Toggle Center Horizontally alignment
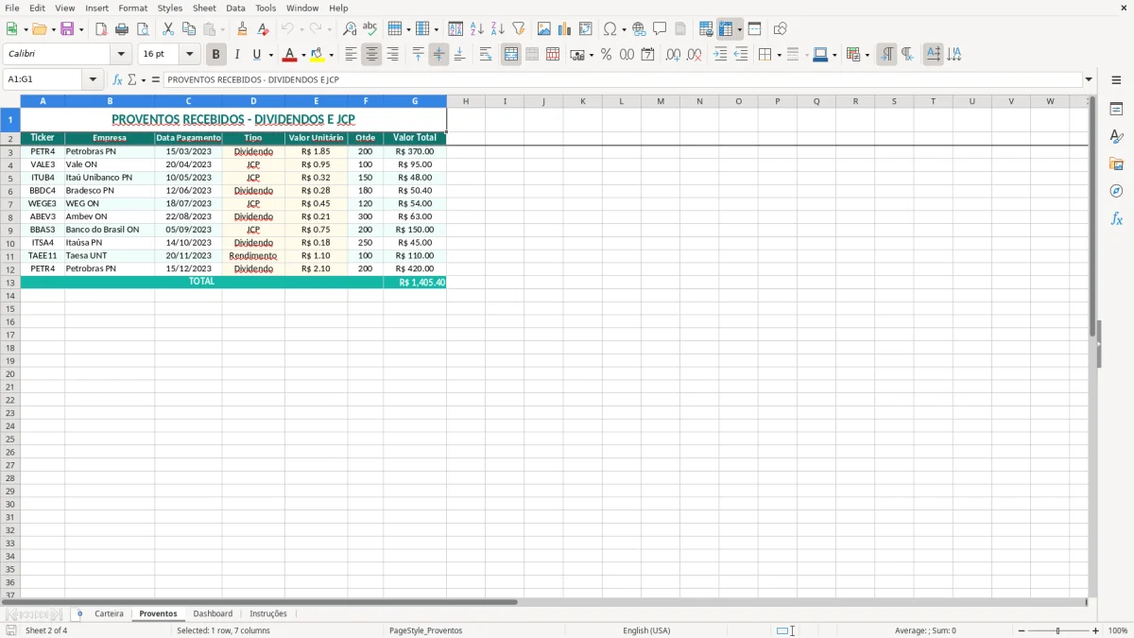The width and height of the screenshot is (1134, 638). pyautogui.click(x=371, y=55)
